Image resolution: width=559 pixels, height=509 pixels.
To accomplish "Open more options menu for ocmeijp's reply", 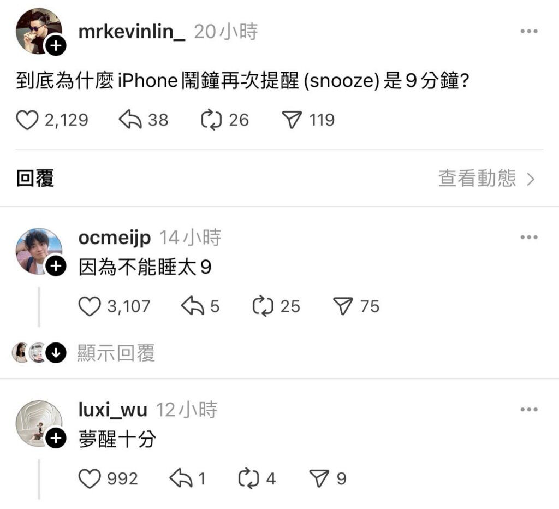I will tap(529, 237).
